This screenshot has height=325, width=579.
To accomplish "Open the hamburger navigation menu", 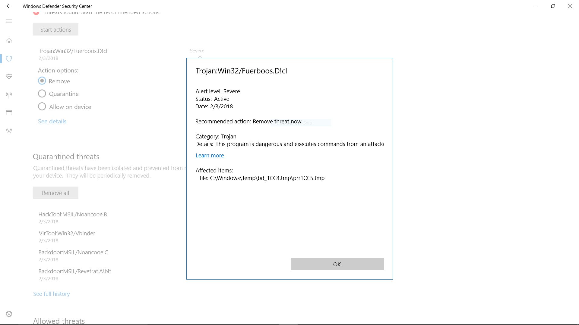I will tap(9, 21).
